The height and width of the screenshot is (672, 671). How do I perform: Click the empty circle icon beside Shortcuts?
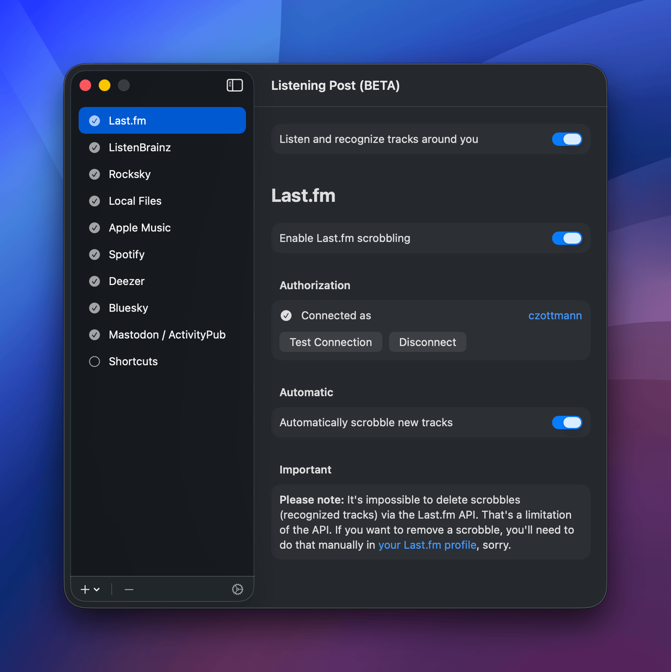point(95,361)
